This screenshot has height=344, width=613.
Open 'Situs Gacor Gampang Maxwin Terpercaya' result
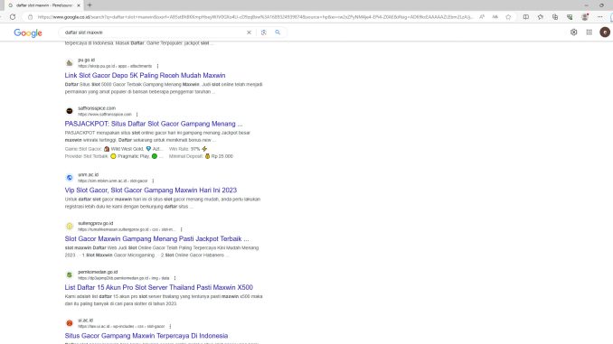[x=146, y=336]
